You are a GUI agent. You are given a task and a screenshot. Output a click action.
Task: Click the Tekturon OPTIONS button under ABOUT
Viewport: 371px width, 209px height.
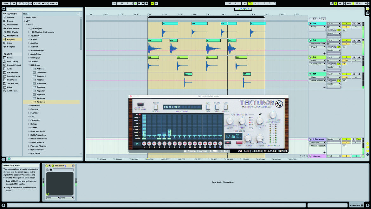click(156, 107)
